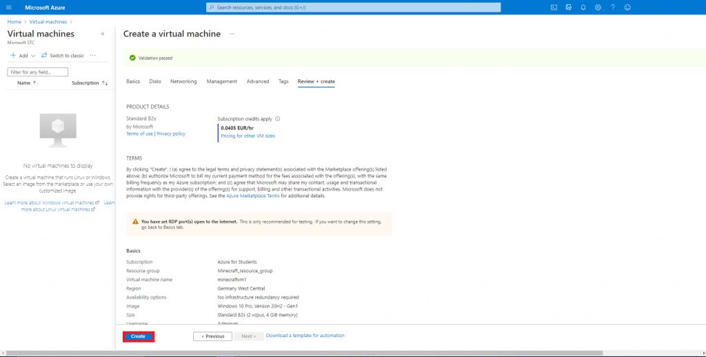This screenshot has height=357, width=706.
Task: Switch to the Management tab
Action: [221, 81]
